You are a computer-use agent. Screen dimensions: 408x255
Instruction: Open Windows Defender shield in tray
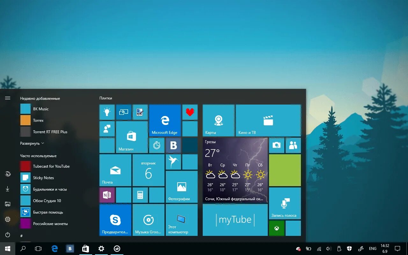[349, 249]
